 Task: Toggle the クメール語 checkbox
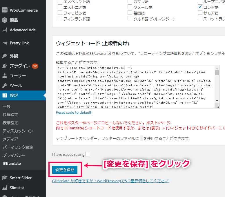[x=130, y=7]
